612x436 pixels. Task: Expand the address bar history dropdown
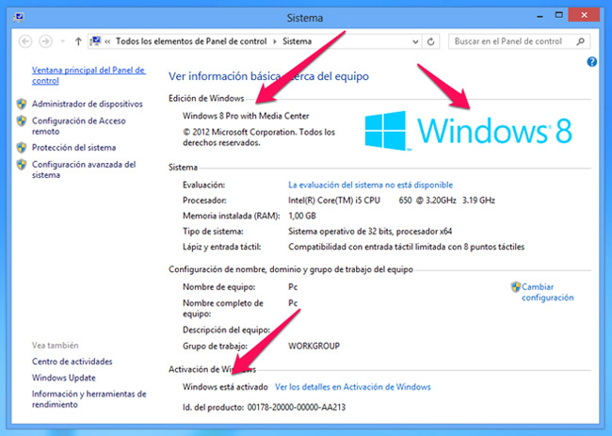coord(415,41)
